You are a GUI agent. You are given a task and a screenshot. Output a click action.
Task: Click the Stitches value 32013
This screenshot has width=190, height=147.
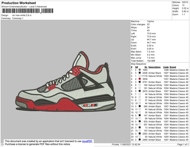(x=185, y=2)
